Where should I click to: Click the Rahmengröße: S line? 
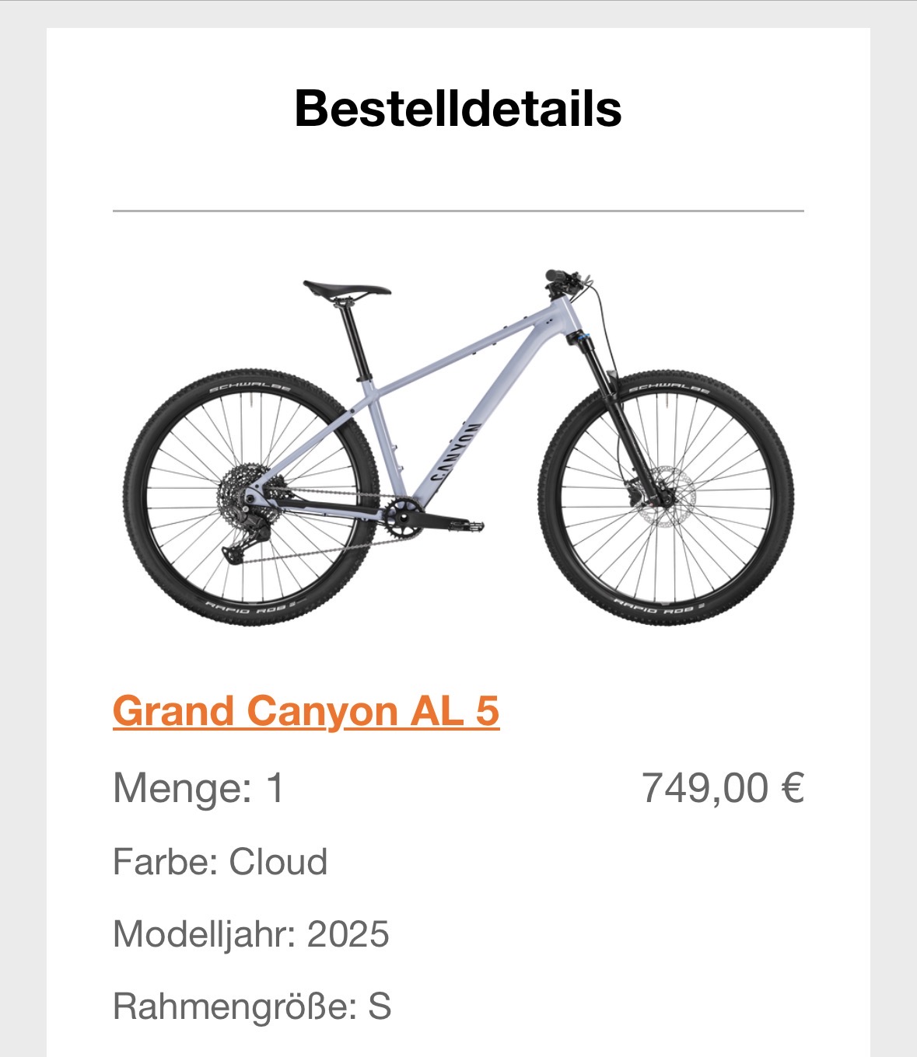tap(252, 1006)
